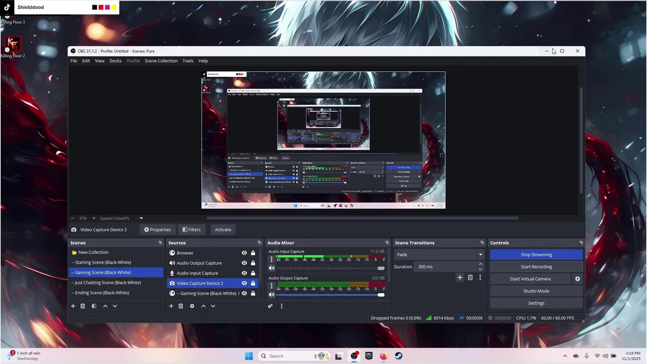Open source Properties button
Image resolution: width=647 pixels, height=364 pixels.
coord(158,230)
